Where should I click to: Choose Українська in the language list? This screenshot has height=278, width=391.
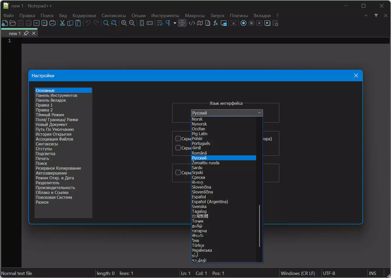[x=224, y=250]
